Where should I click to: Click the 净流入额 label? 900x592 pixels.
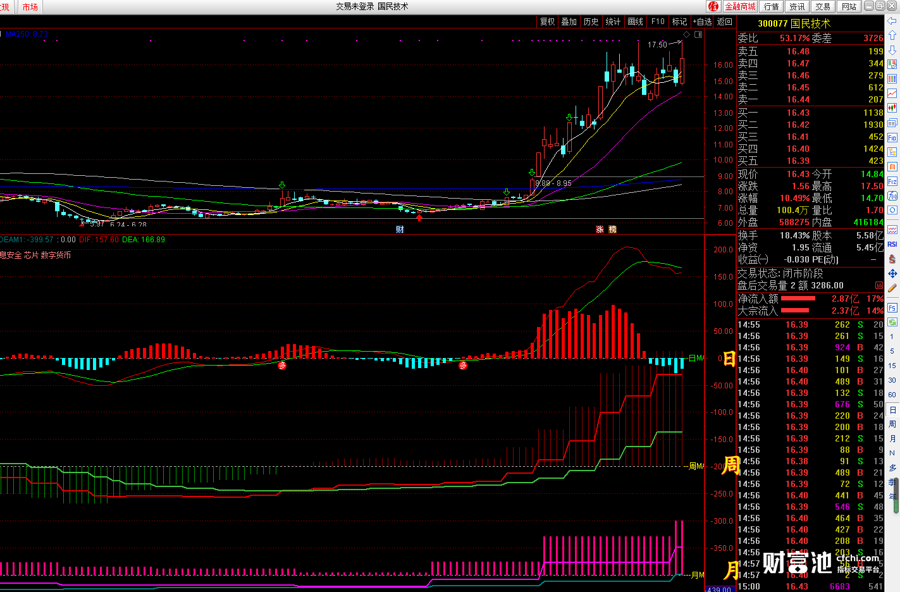point(758,299)
